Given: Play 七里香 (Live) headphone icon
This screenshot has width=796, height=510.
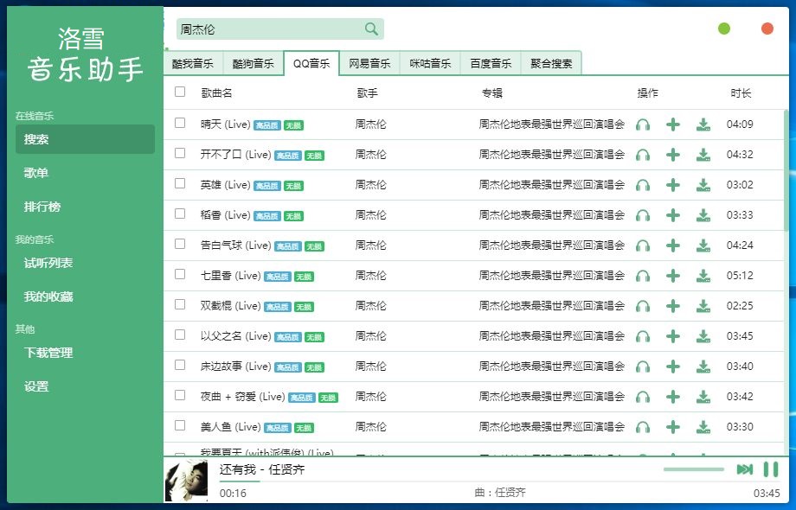Looking at the screenshot, I should click(643, 276).
